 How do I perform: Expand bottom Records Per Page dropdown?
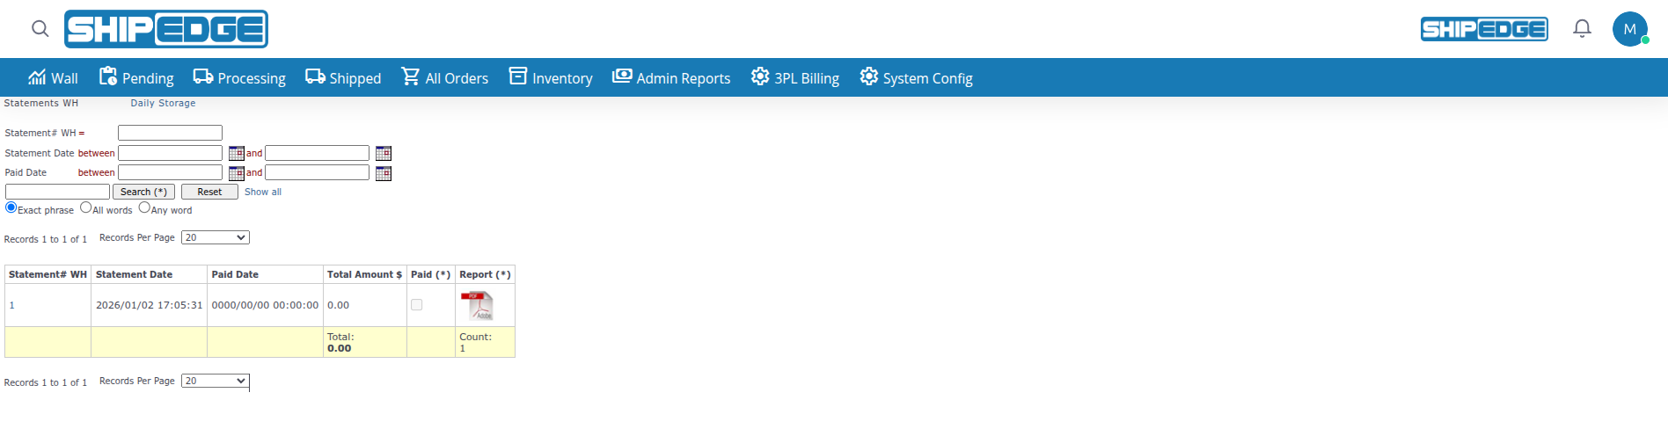pos(215,382)
